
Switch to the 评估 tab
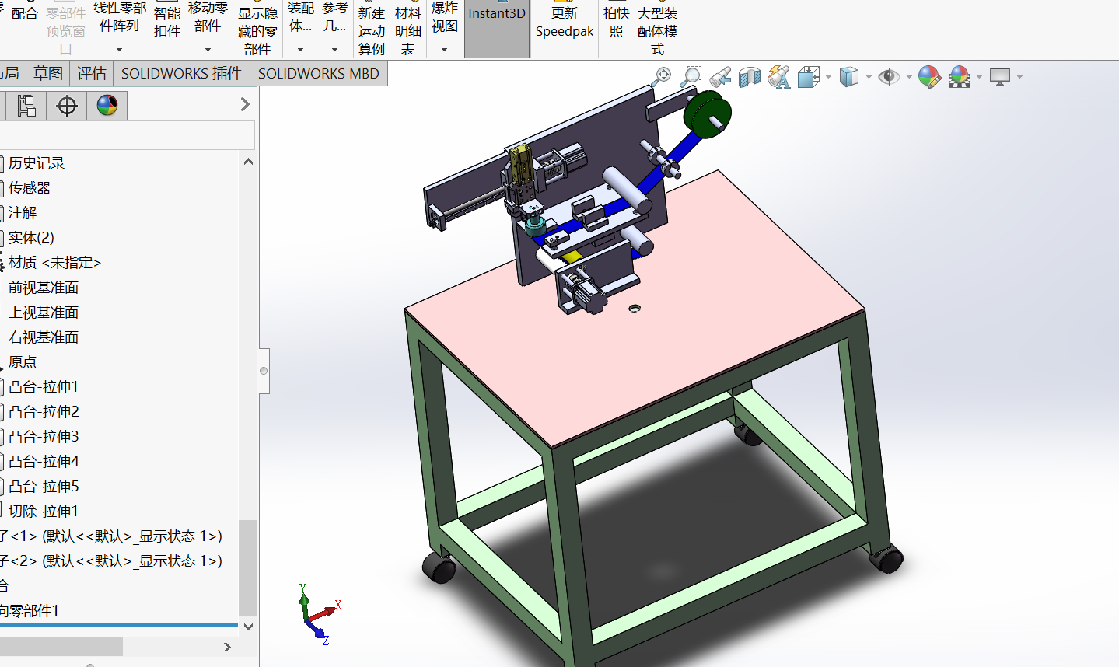click(x=92, y=73)
